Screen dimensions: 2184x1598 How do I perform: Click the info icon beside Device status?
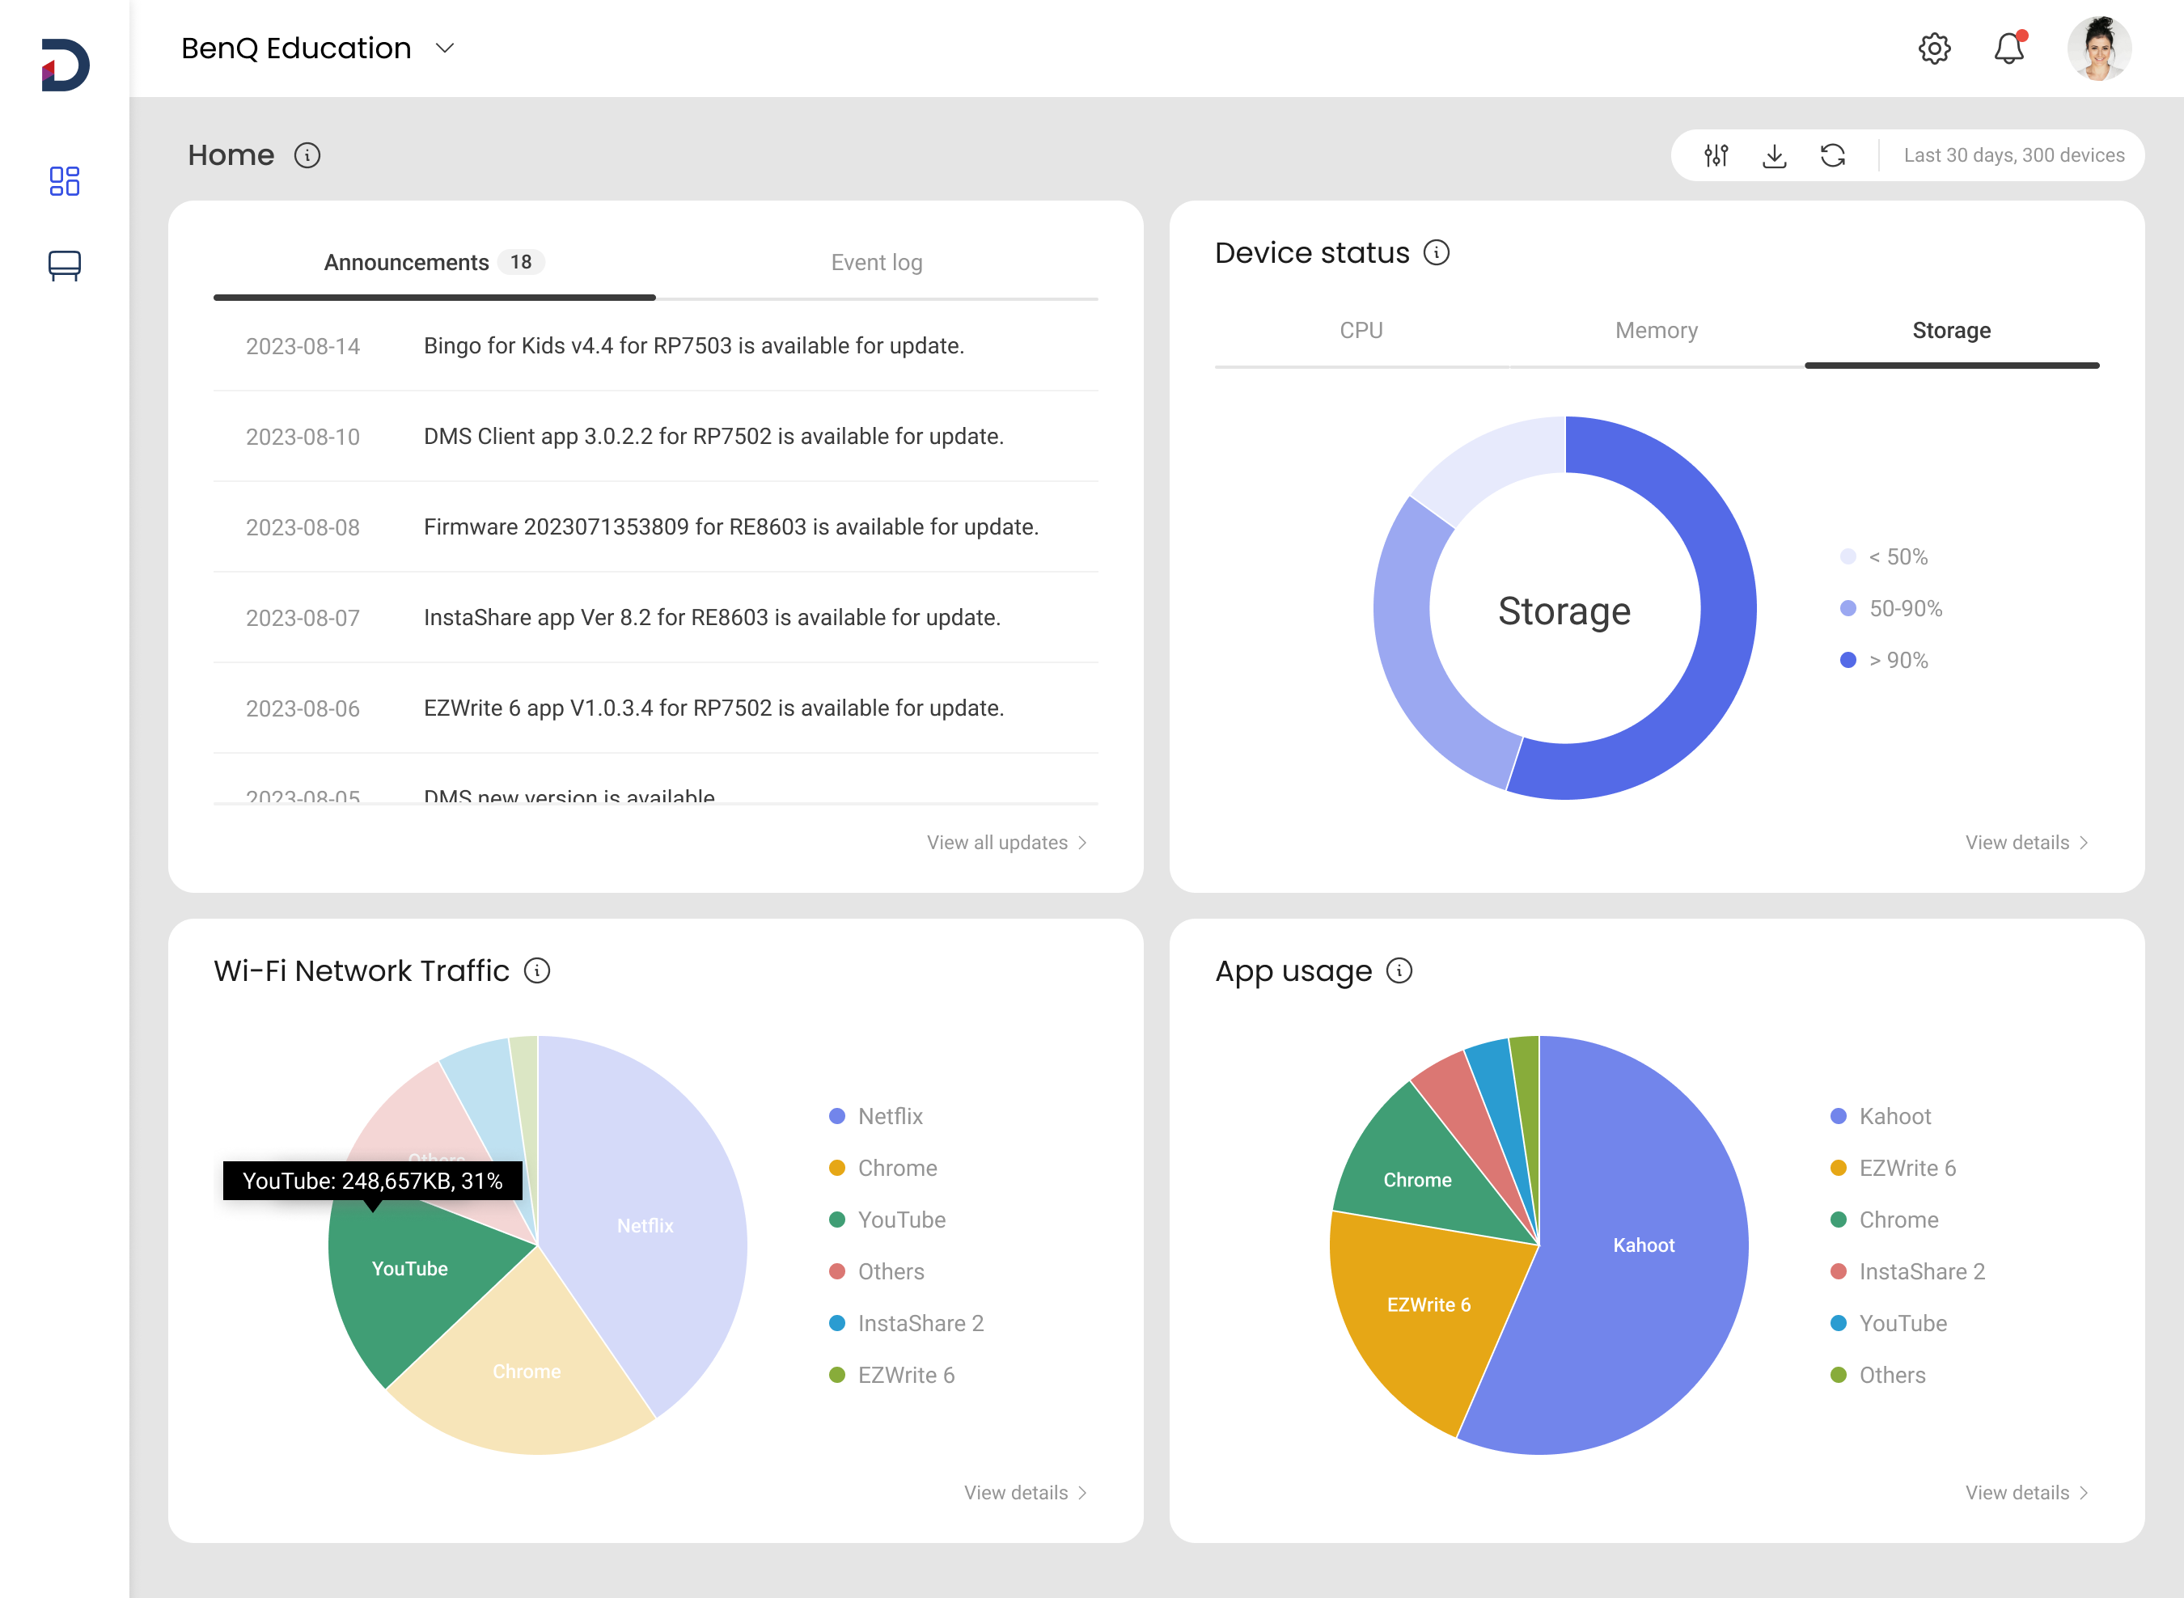click(x=1436, y=252)
